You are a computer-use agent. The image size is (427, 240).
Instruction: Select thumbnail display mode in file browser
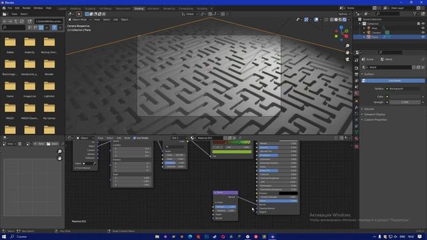[x=41, y=27]
